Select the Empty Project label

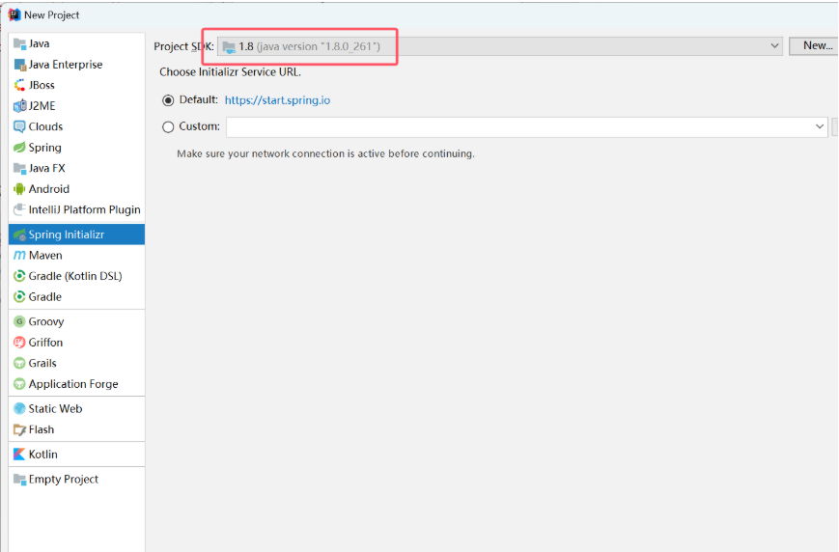tap(64, 480)
